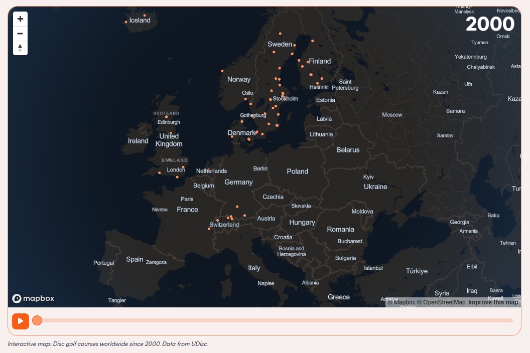
Task: Click the course dot above the Edinburgh label
Action: click(167, 117)
